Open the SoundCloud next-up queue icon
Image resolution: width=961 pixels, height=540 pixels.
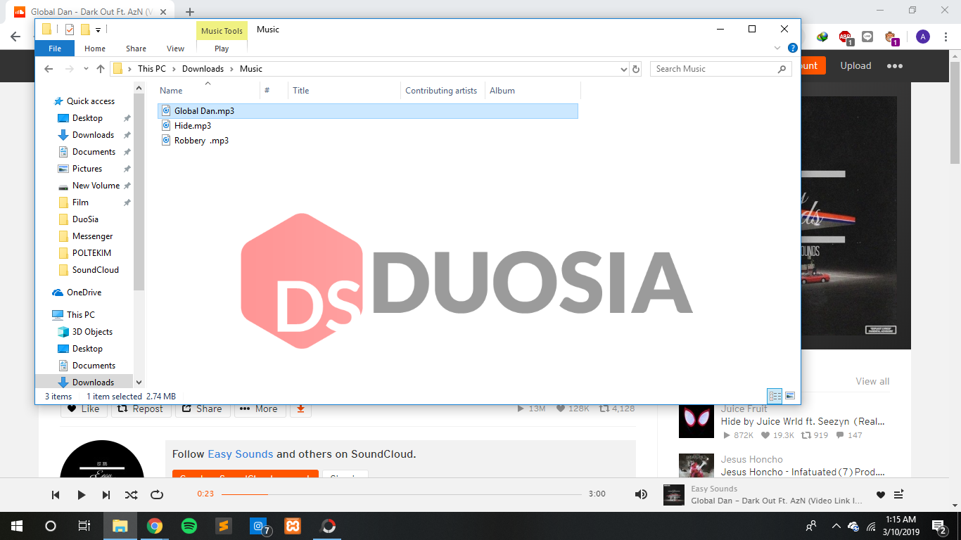(898, 495)
